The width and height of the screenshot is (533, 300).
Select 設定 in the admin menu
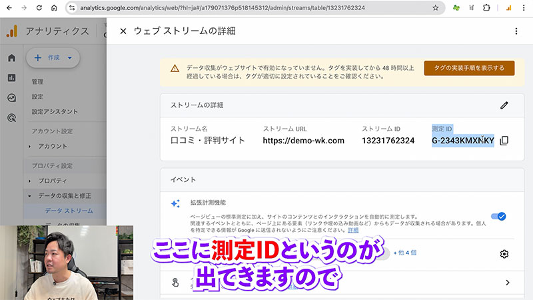[37, 97]
